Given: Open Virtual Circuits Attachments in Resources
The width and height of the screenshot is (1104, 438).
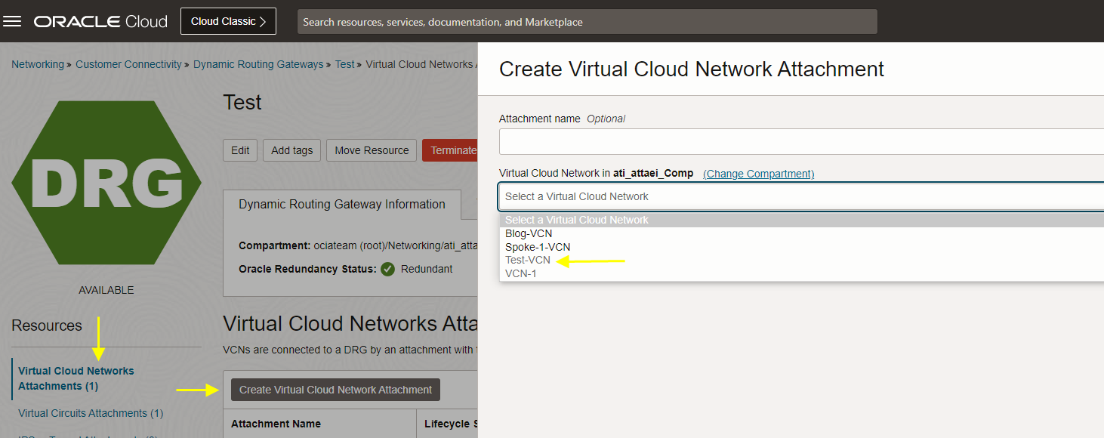Looking at the screenshot, I should (x=91, y=413).
